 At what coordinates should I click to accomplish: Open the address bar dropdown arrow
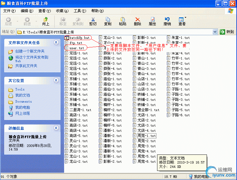[x=215, y=32]
